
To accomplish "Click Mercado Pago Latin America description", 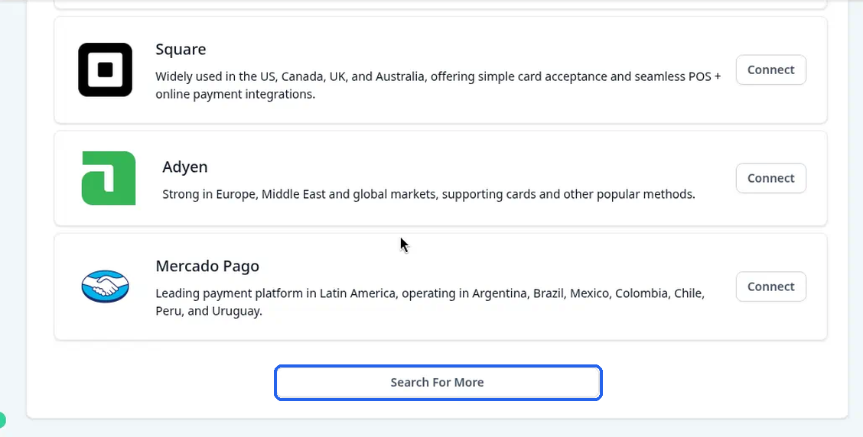I will pos(430,302).
